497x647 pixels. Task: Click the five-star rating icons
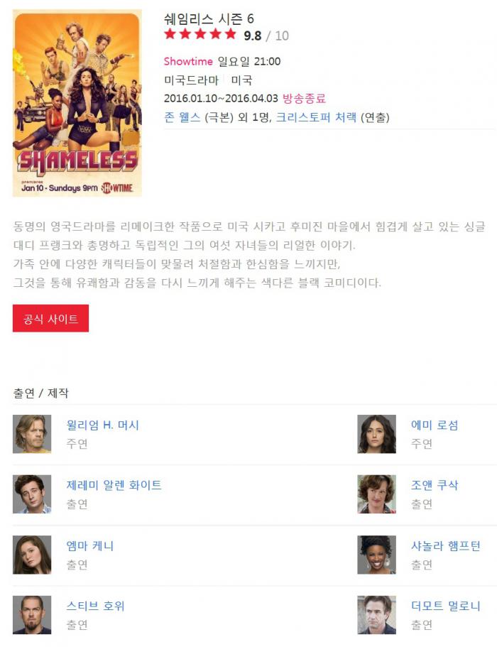tap(200, 34)
